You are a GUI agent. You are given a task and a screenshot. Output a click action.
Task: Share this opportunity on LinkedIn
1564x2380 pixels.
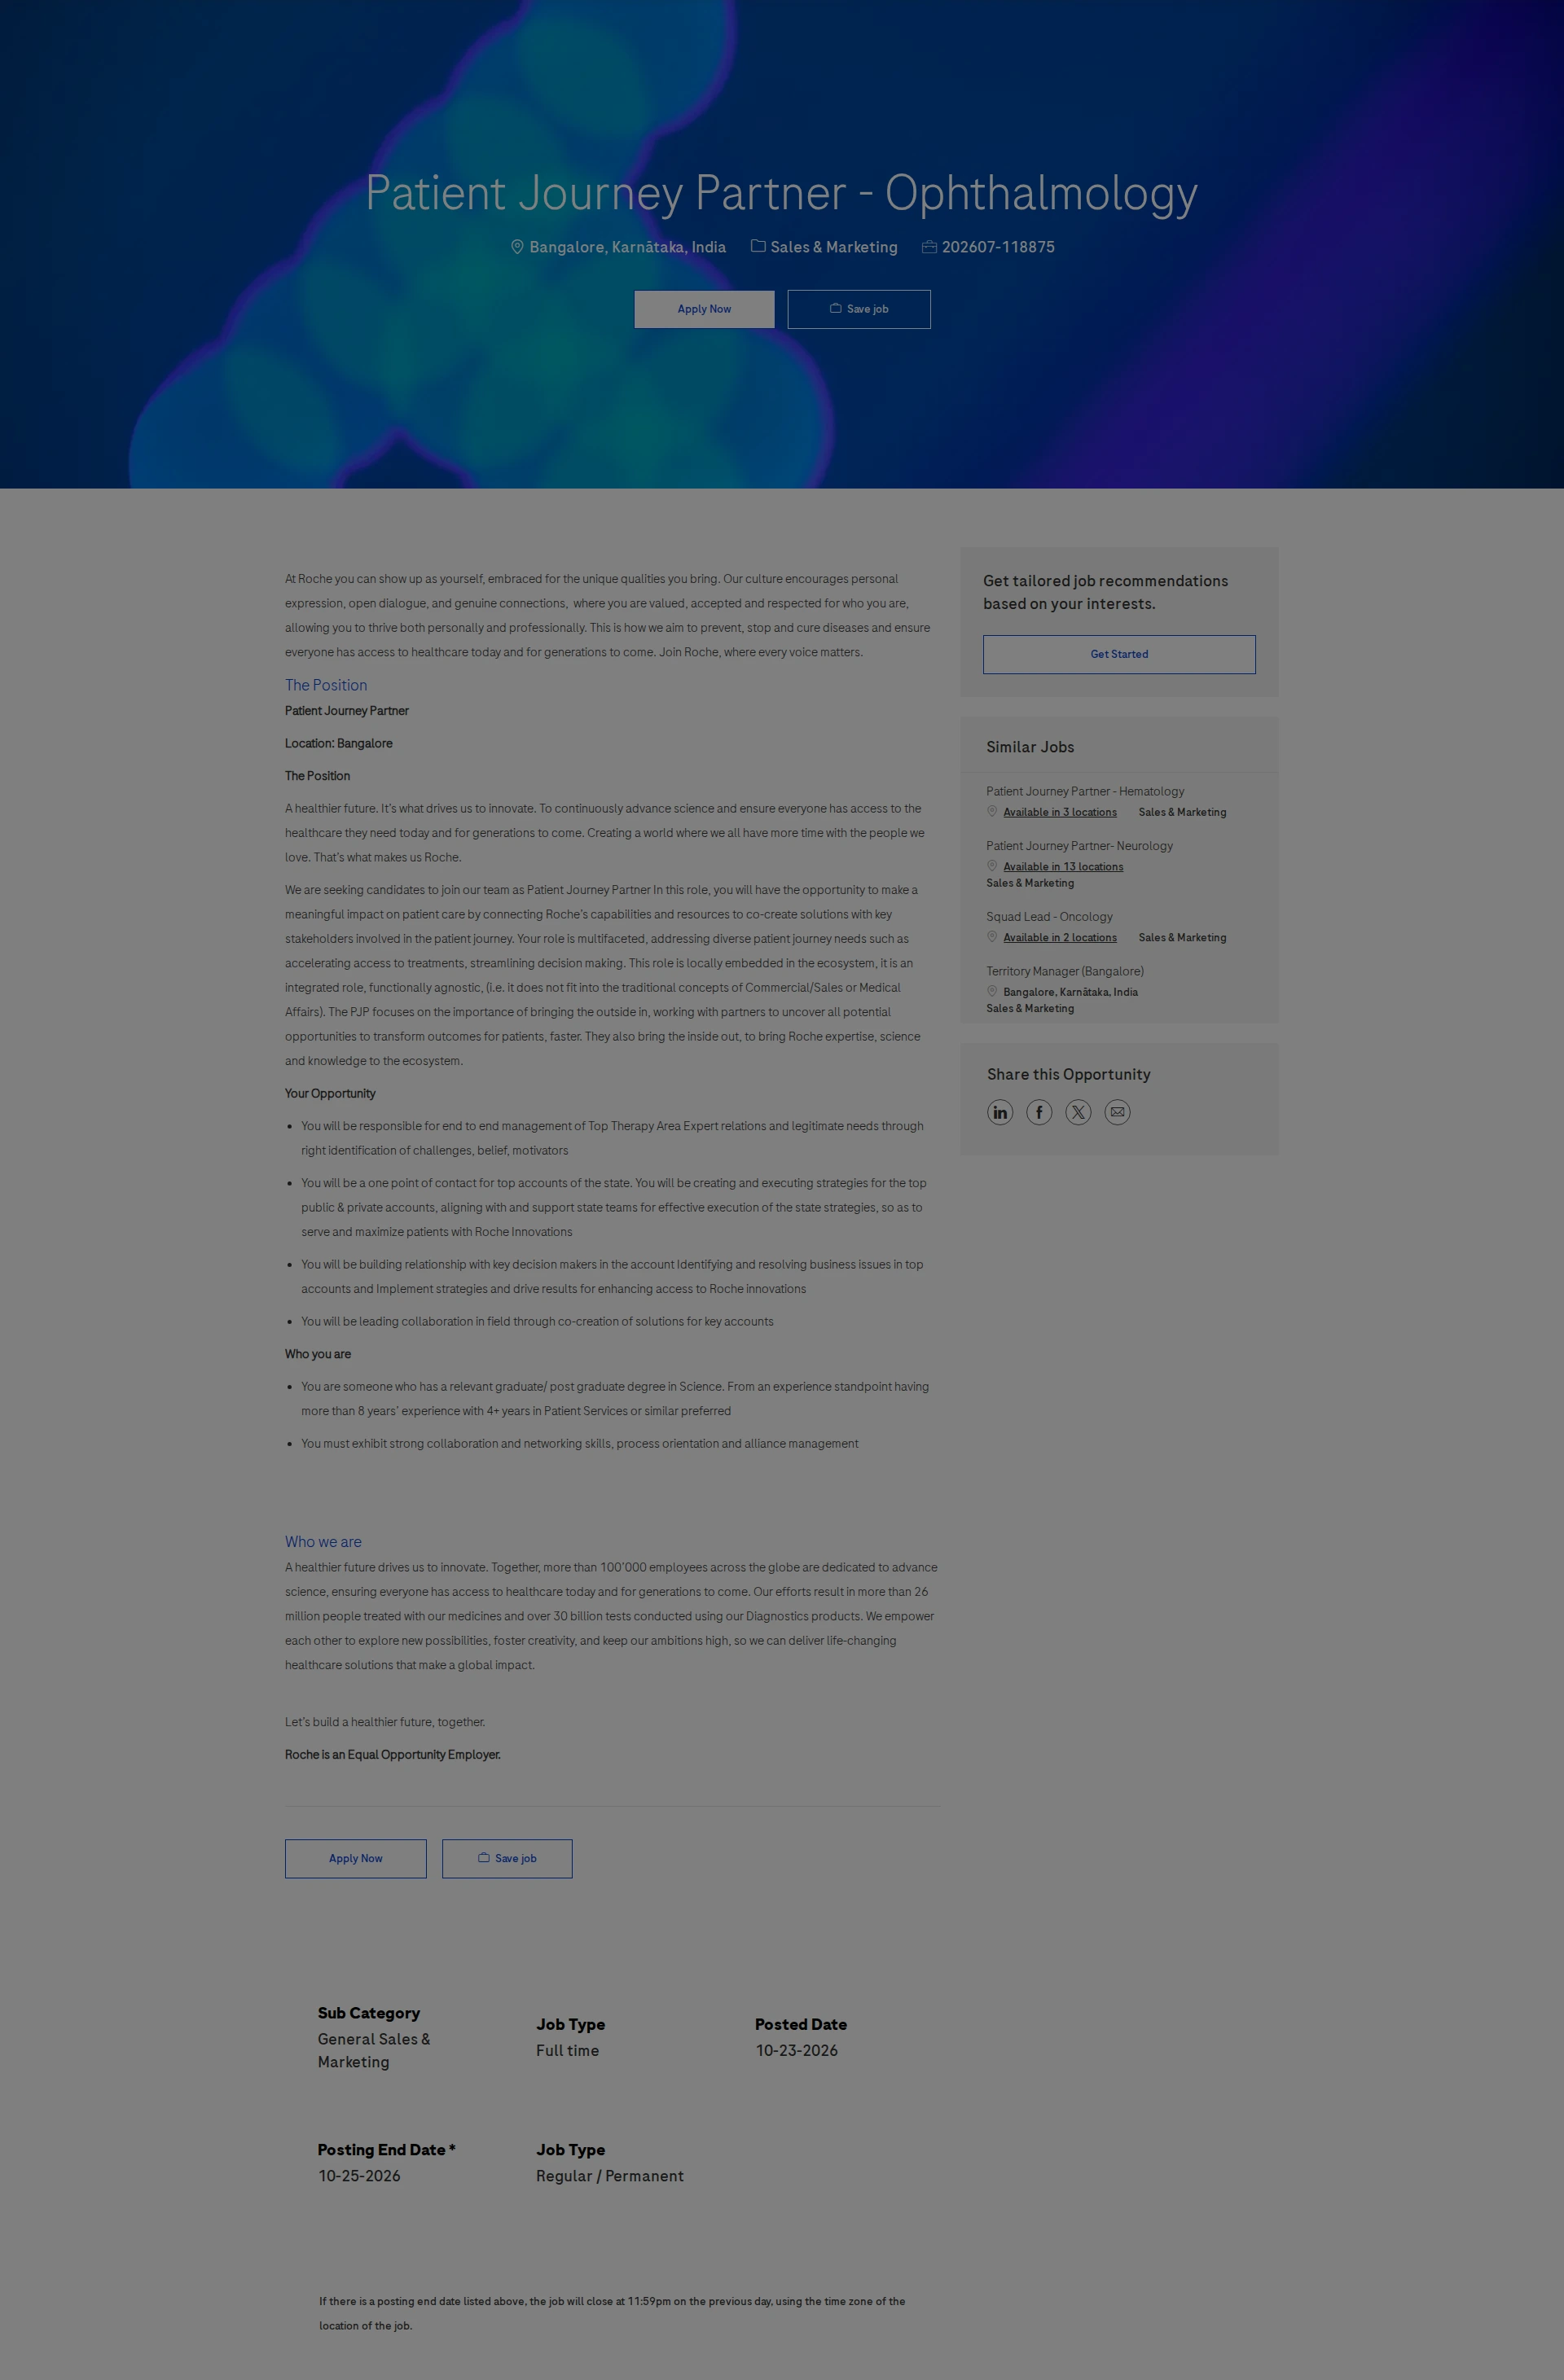point(999,1112)
